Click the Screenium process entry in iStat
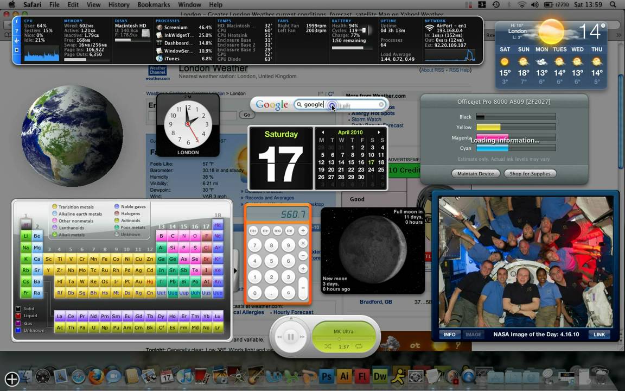The height and width of the screenshot is (391, 625). click(x=184, y=28)
